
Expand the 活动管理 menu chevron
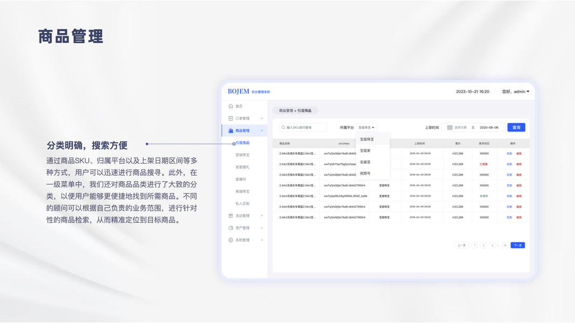click(262, 216)
